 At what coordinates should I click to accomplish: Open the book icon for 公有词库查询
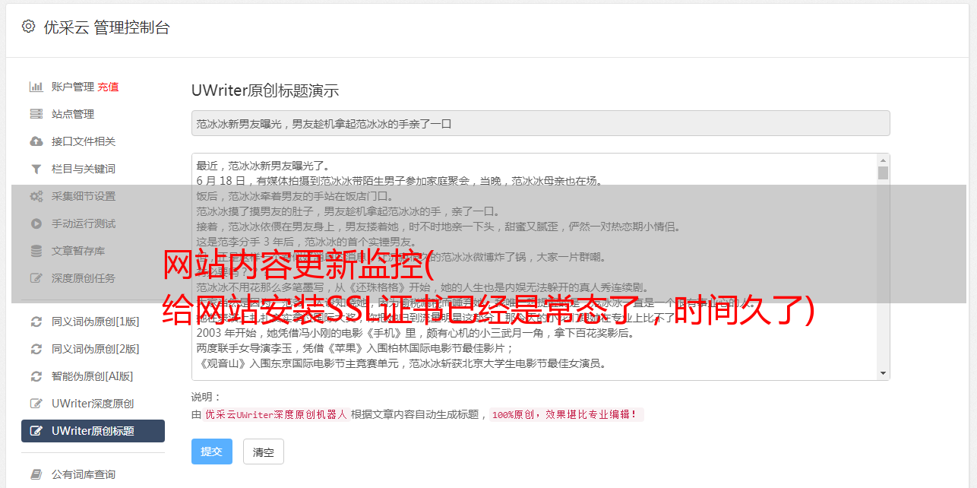(x=36, y=474)
